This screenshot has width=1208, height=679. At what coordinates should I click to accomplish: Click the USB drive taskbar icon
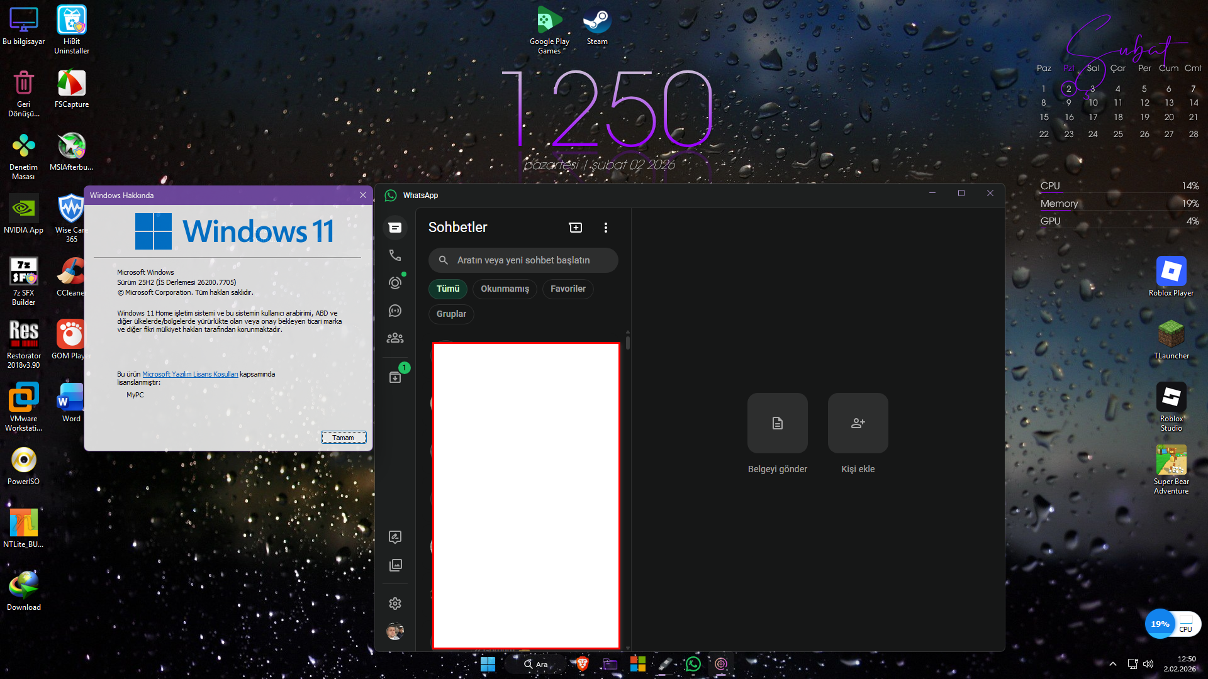coord(666,664)
